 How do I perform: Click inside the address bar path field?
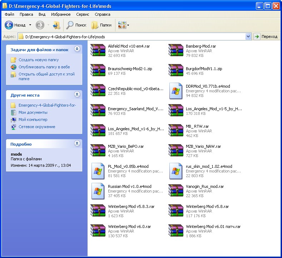[x=132, y=37]
